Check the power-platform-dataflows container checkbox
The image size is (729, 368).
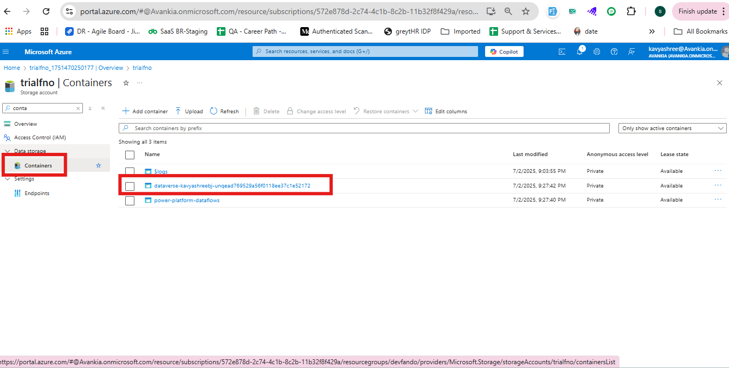130,201
